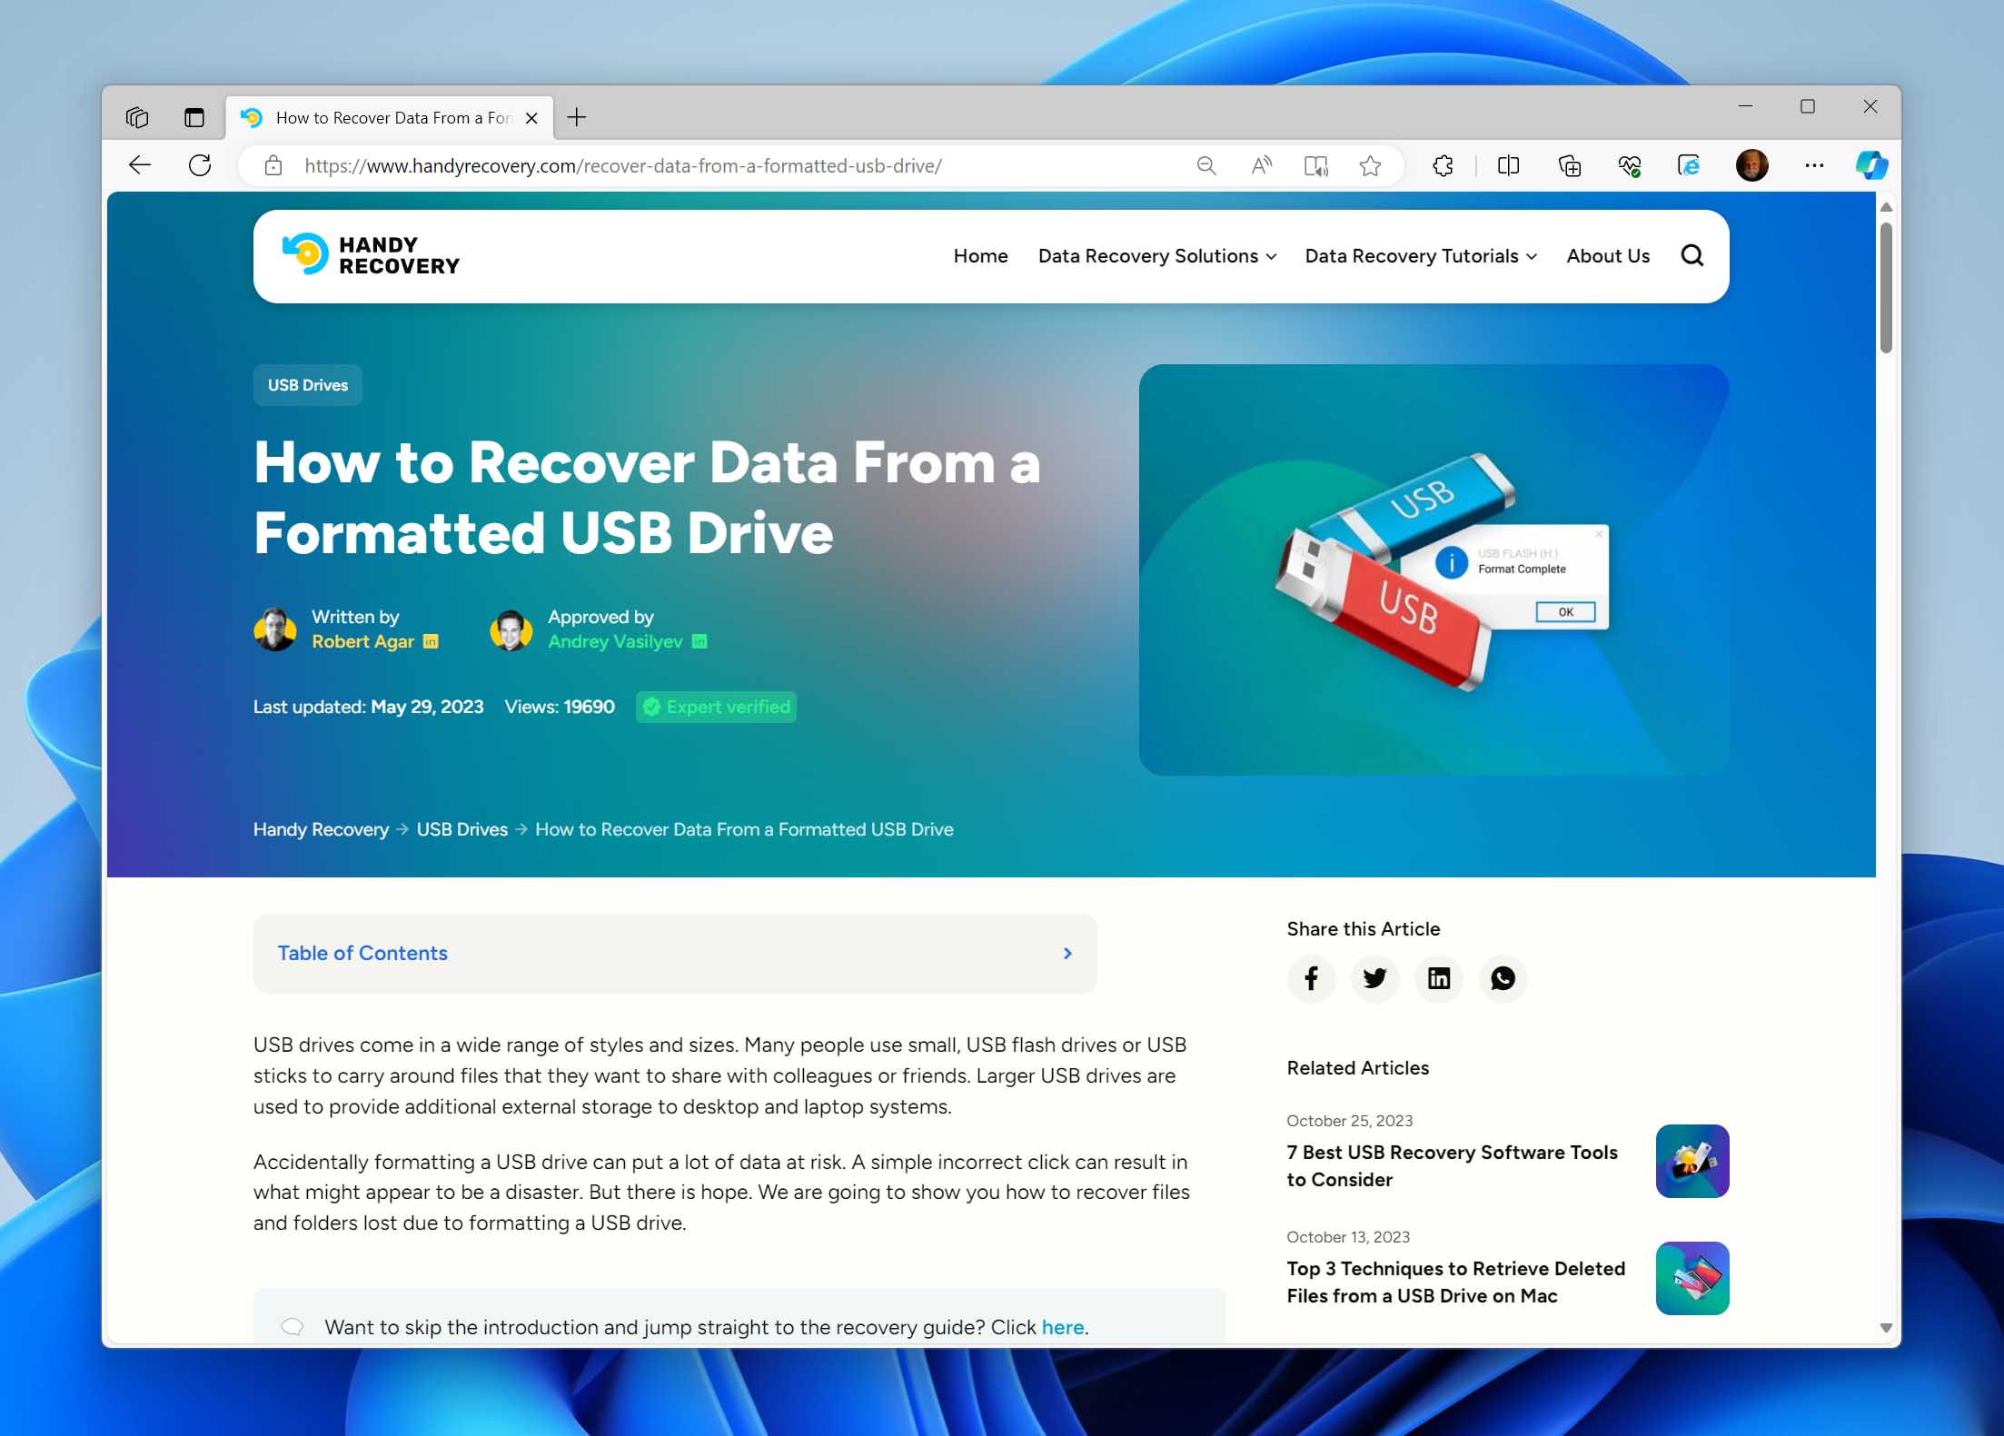The height and width of the screenshot is (1436, 2004).
Task: Click the Facebook share icon
Action: click(1311, 977)
